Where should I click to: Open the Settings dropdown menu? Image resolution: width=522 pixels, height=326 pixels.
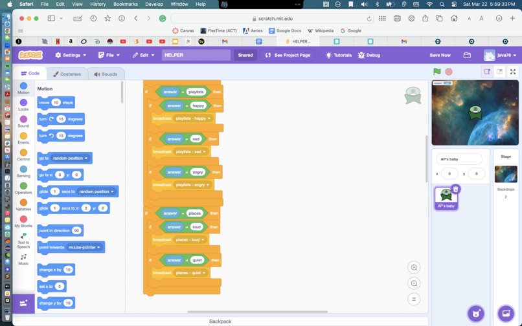point(71,55)
